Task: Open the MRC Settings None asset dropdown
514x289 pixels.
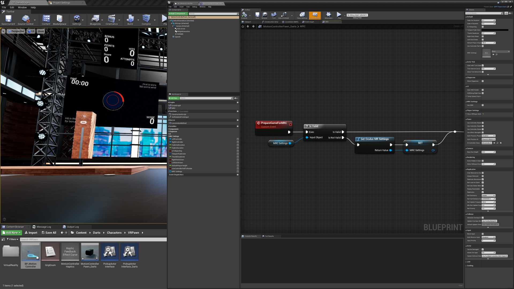Action: (500, 51)
